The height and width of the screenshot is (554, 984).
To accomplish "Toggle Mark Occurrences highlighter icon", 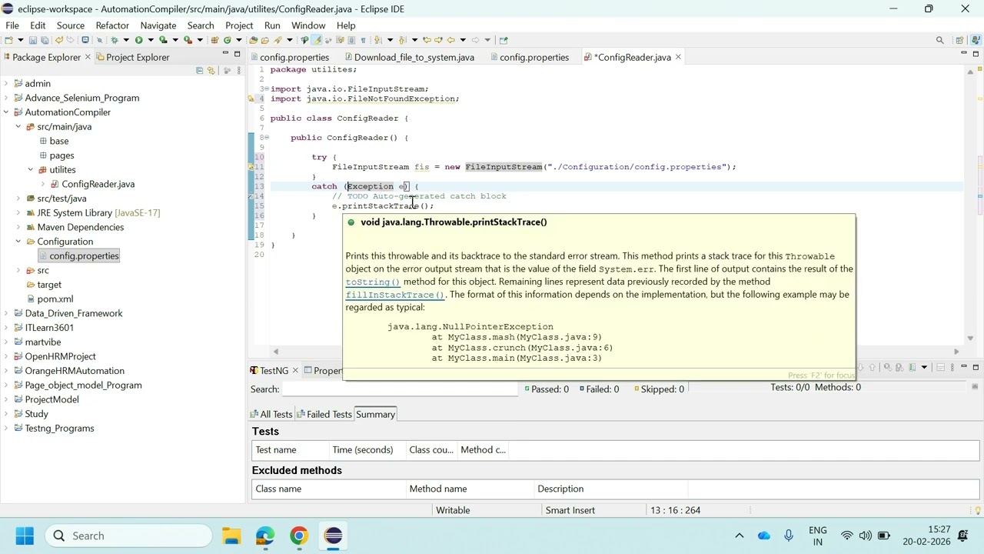I will tap(316, 40).
